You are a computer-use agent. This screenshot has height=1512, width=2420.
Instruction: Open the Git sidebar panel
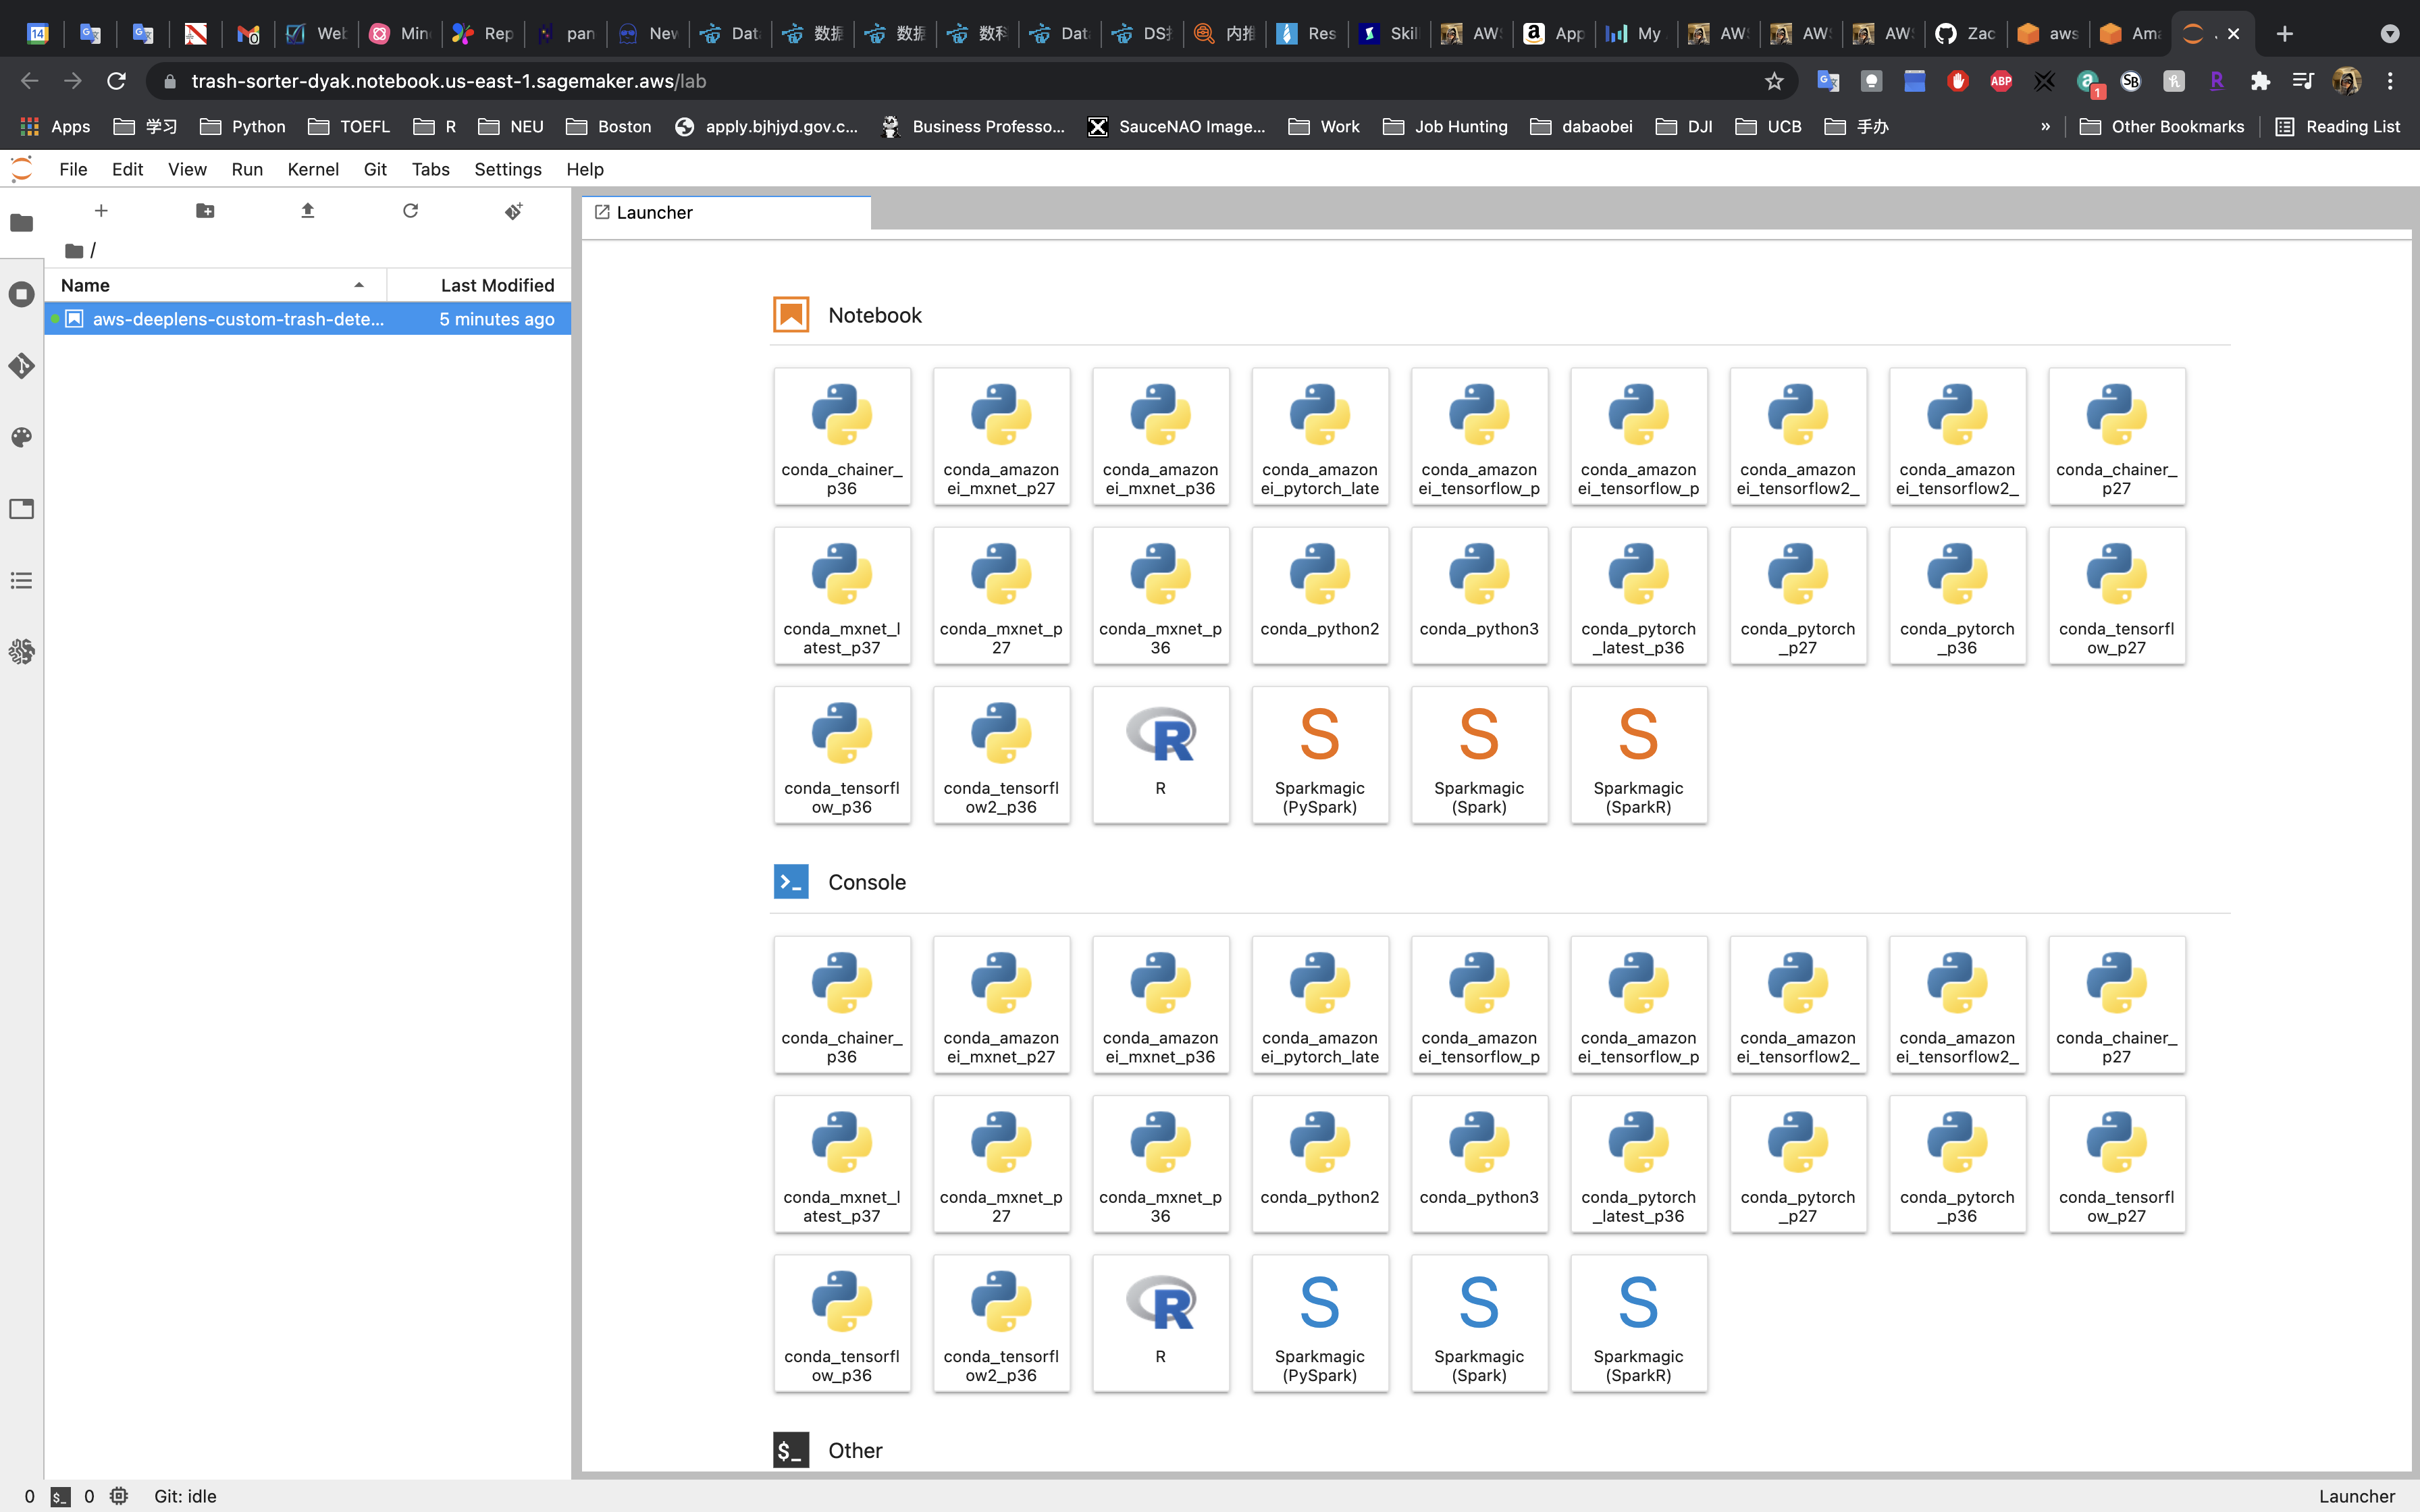click(21, 366)
